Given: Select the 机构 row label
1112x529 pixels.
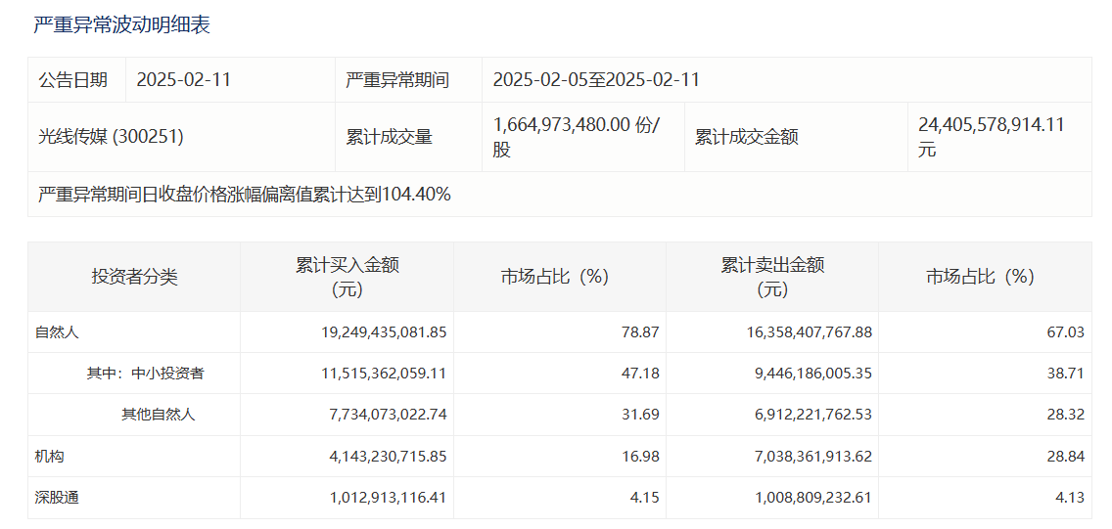Looking at the screenshot, I should click(50, 457).
